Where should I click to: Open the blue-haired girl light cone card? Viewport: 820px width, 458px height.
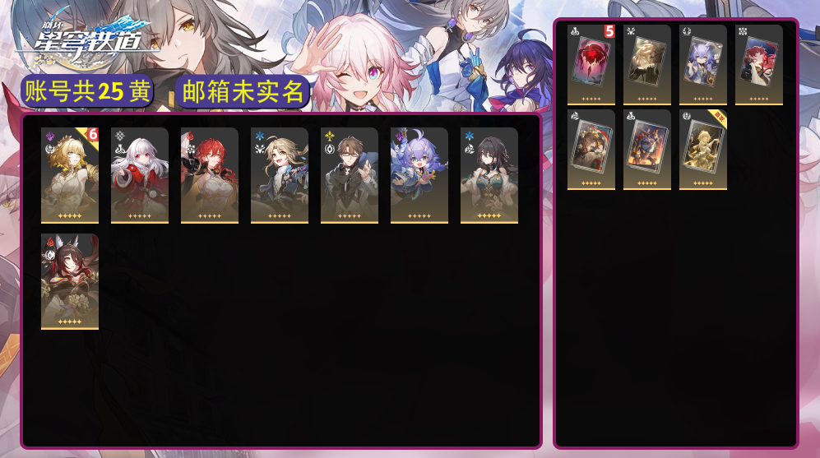tap(703, 65)
